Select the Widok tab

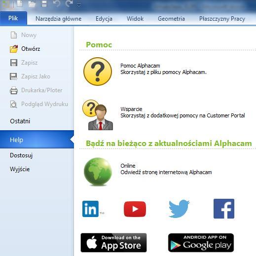point(135,19)
